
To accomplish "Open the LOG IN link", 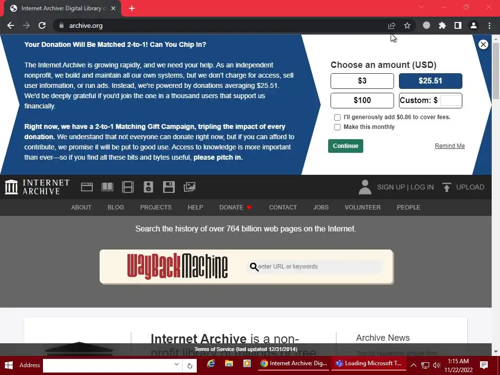I will [x=422, y=187].
